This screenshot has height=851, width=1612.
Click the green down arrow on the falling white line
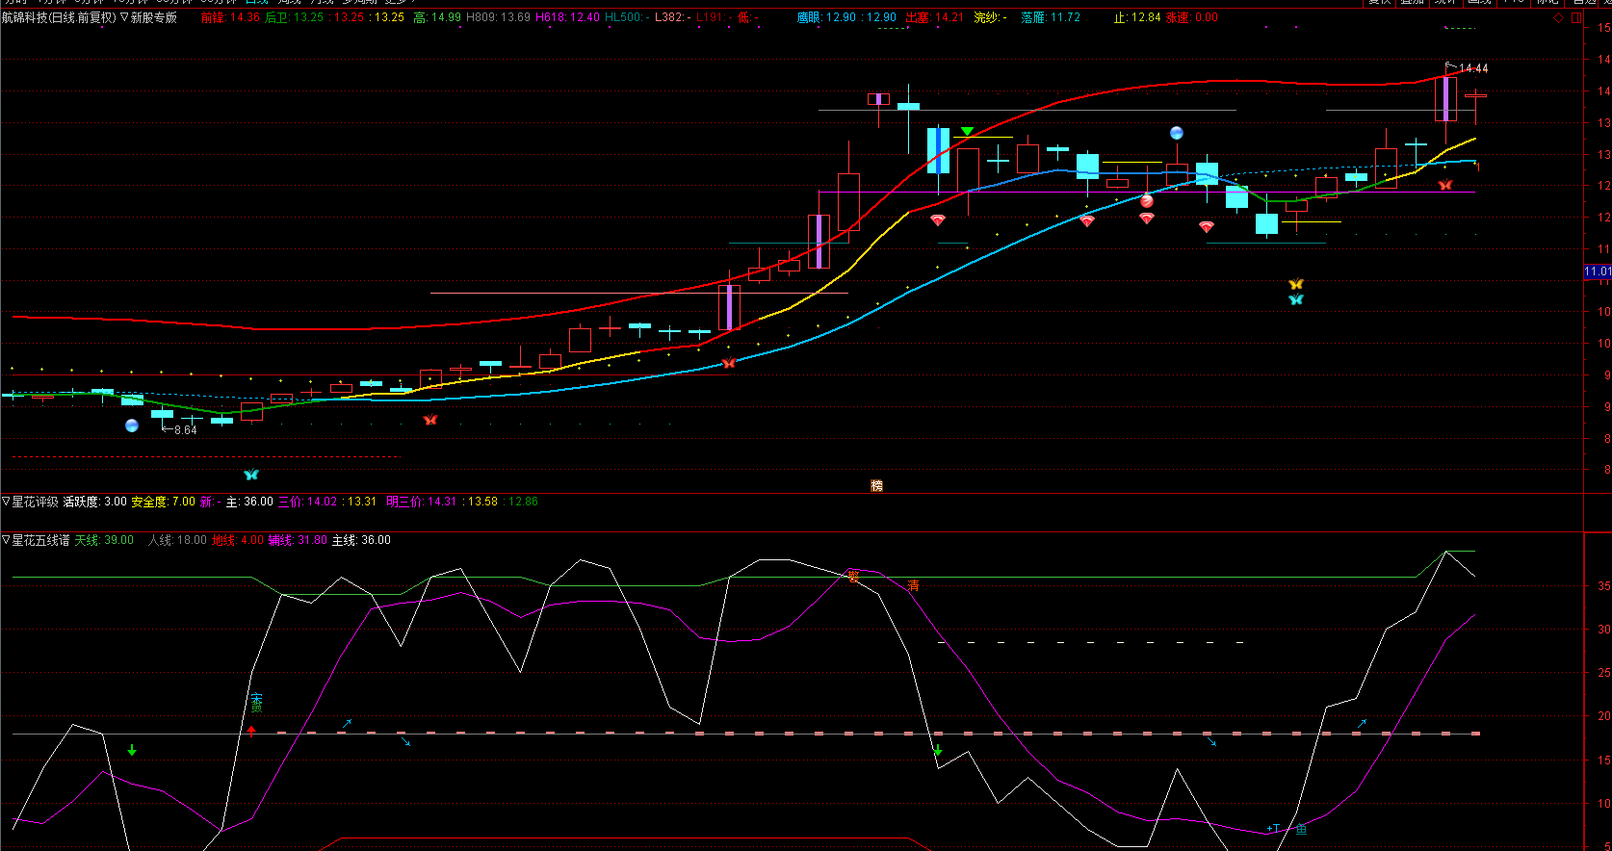pyautogui.click(x=938, y=750)
